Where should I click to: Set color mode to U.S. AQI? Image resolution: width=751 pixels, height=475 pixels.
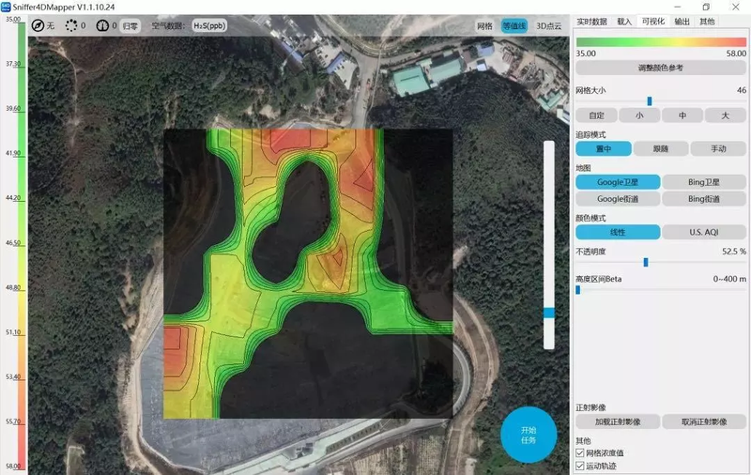coord(703,232)
